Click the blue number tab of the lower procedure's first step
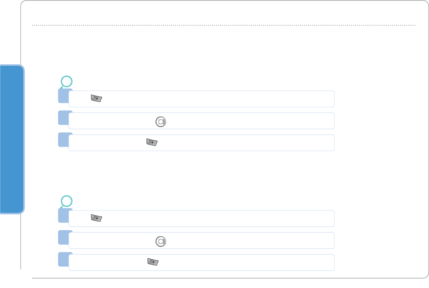This screenshot has width=429, height=288. click(x=63, y=216)
